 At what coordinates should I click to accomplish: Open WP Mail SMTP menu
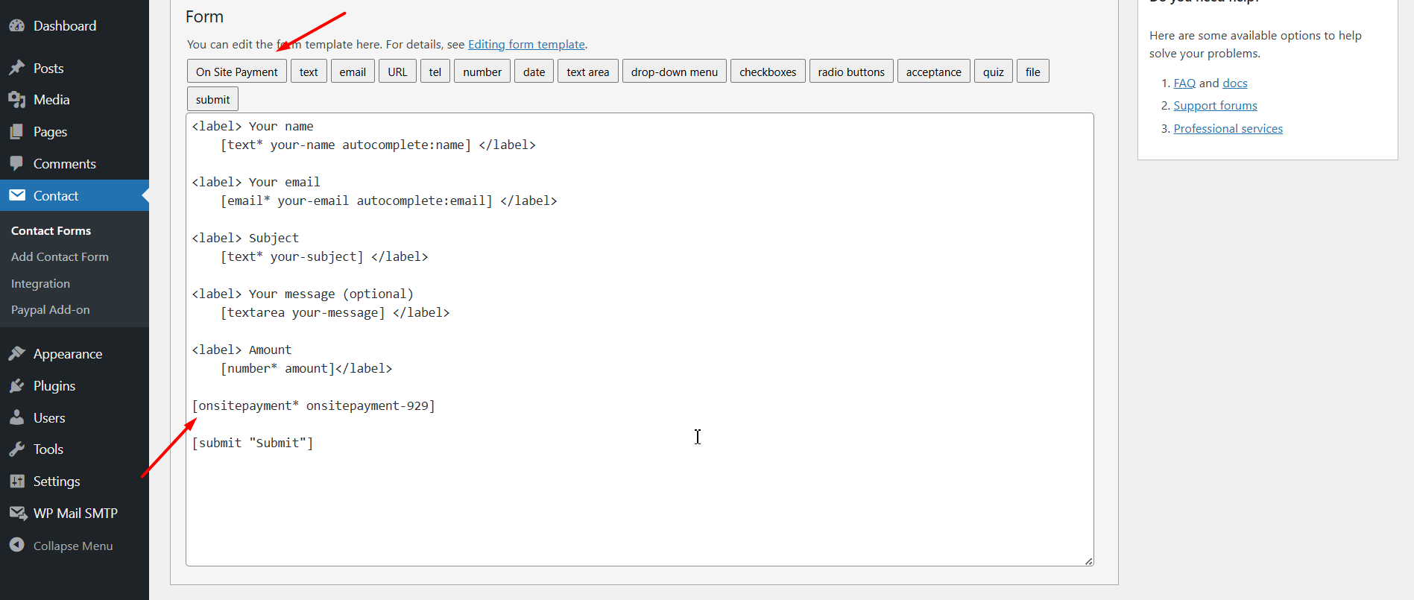click(75, 513)
